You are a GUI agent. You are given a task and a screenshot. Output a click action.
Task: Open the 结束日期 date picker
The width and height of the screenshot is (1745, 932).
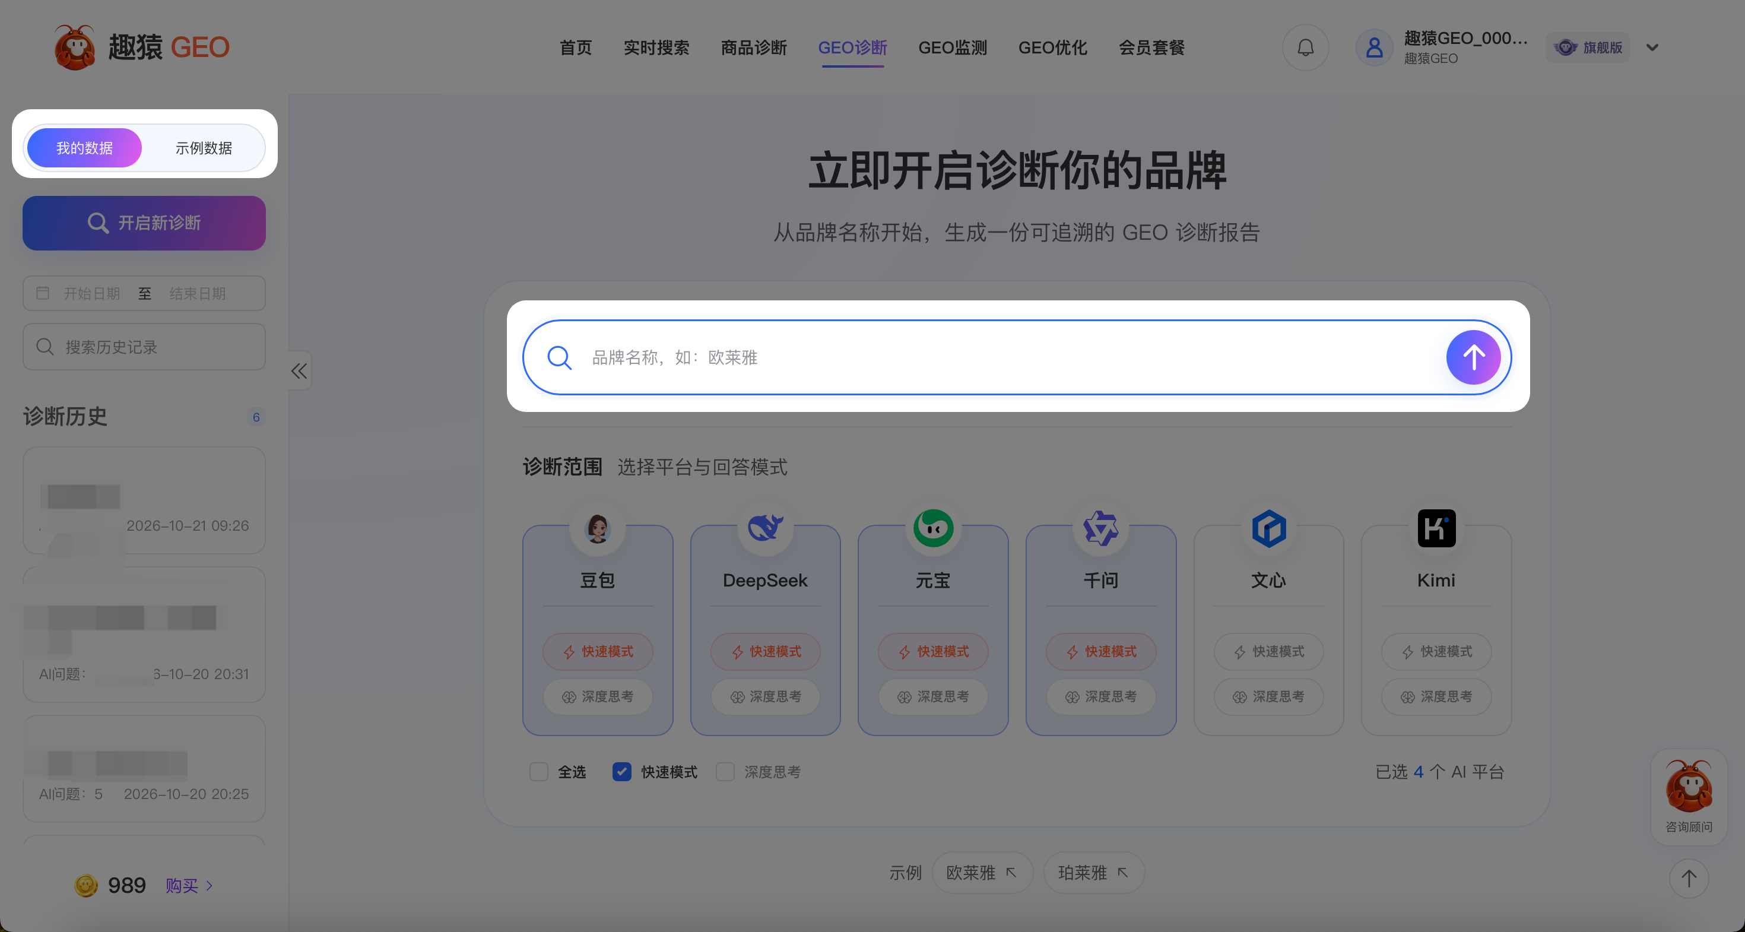tap(197, 293)
